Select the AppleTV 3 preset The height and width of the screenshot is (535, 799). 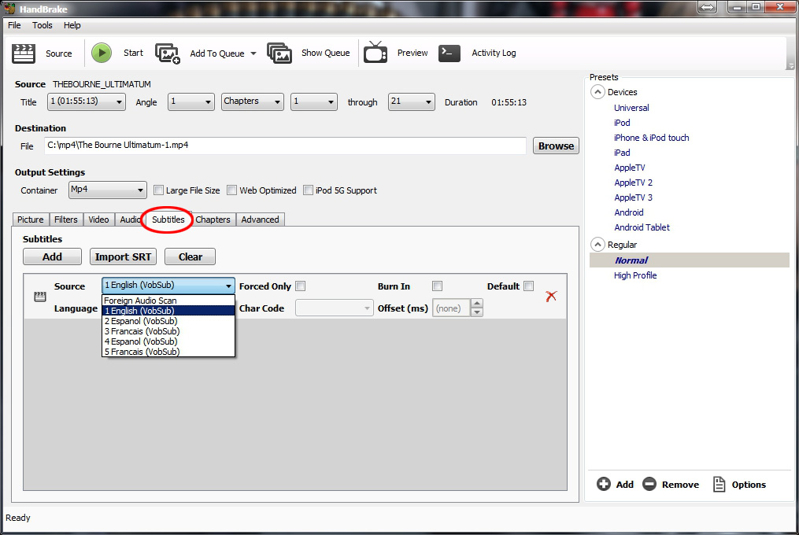pos(633,197)
